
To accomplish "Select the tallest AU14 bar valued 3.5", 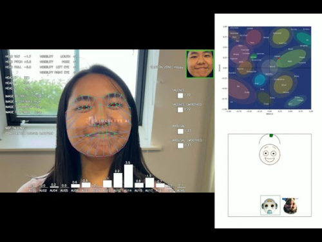I will click(x=128, y=176).
